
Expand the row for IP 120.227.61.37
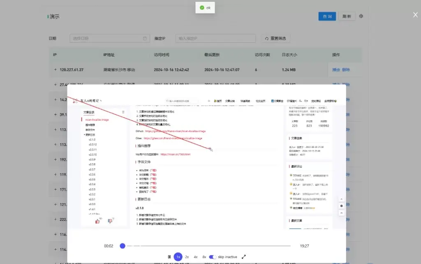pyautogui.click(x=55, y=69)
